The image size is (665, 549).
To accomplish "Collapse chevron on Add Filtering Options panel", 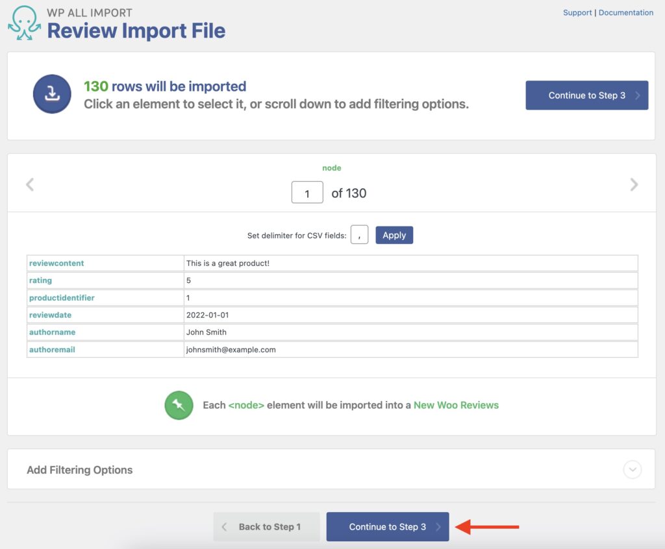I will point(631,469).
